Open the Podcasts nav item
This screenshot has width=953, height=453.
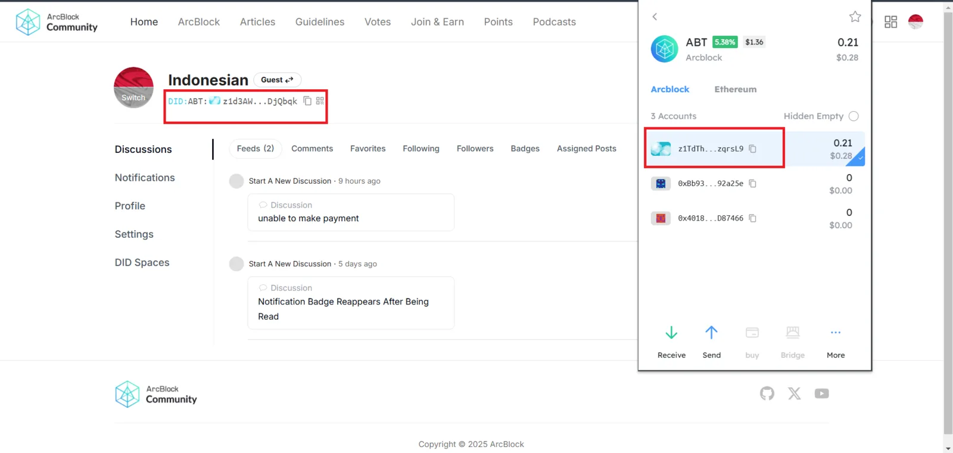(555, 22)
